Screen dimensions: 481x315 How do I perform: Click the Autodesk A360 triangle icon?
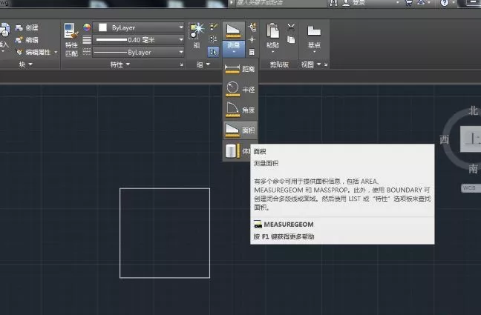pos(422,3)
